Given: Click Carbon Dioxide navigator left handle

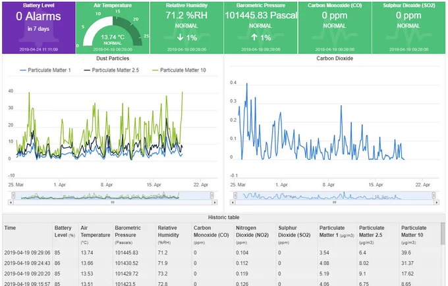Looking at the screenshot, I should 235,195.
